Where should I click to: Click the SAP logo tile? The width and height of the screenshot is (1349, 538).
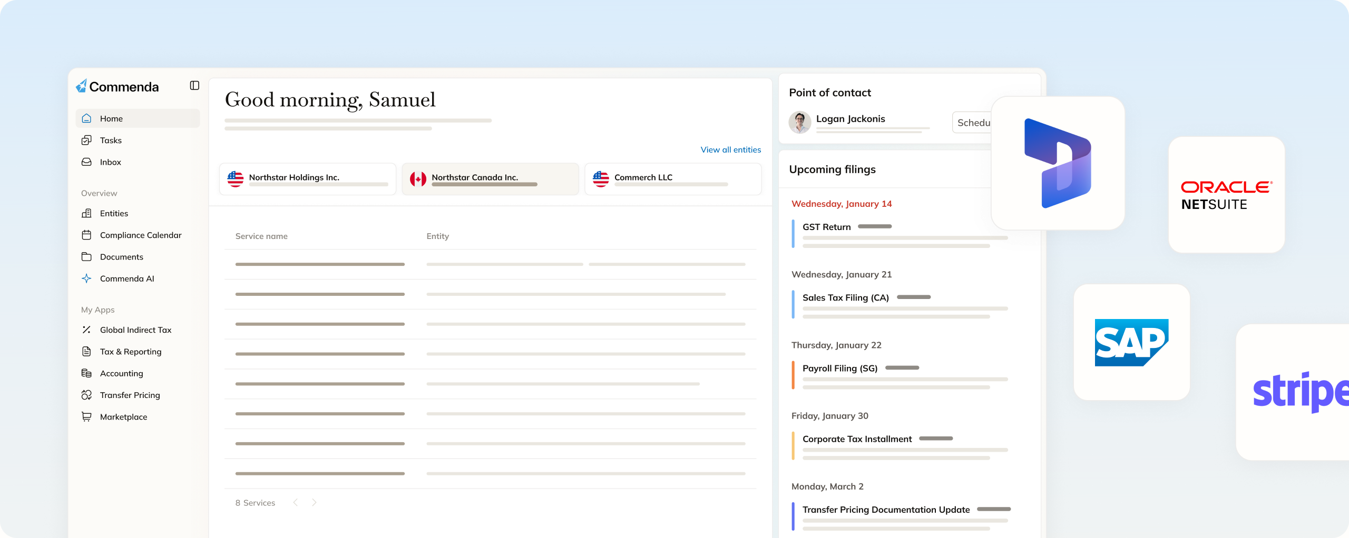point(1131,342)
